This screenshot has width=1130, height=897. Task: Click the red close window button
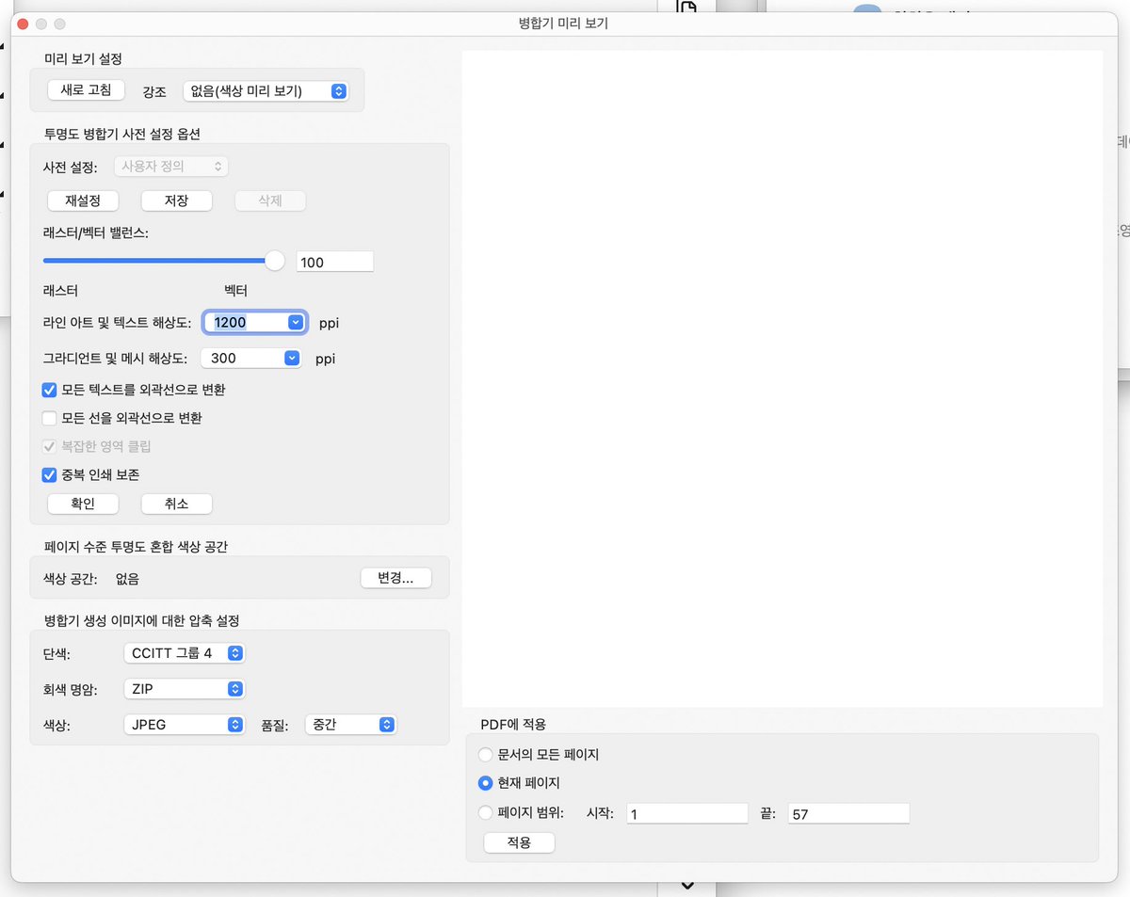click(x=24, y=24)
